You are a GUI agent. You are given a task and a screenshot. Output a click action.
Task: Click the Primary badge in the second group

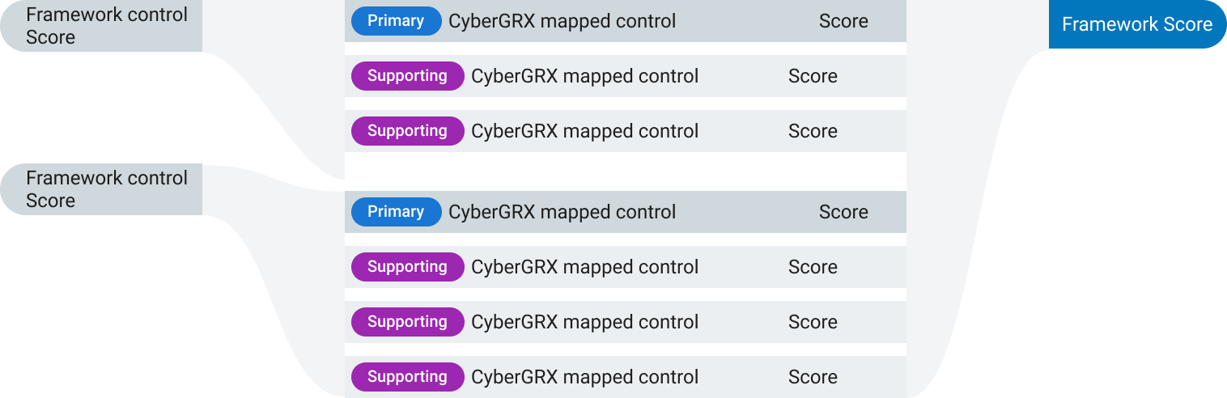(396, 212)
